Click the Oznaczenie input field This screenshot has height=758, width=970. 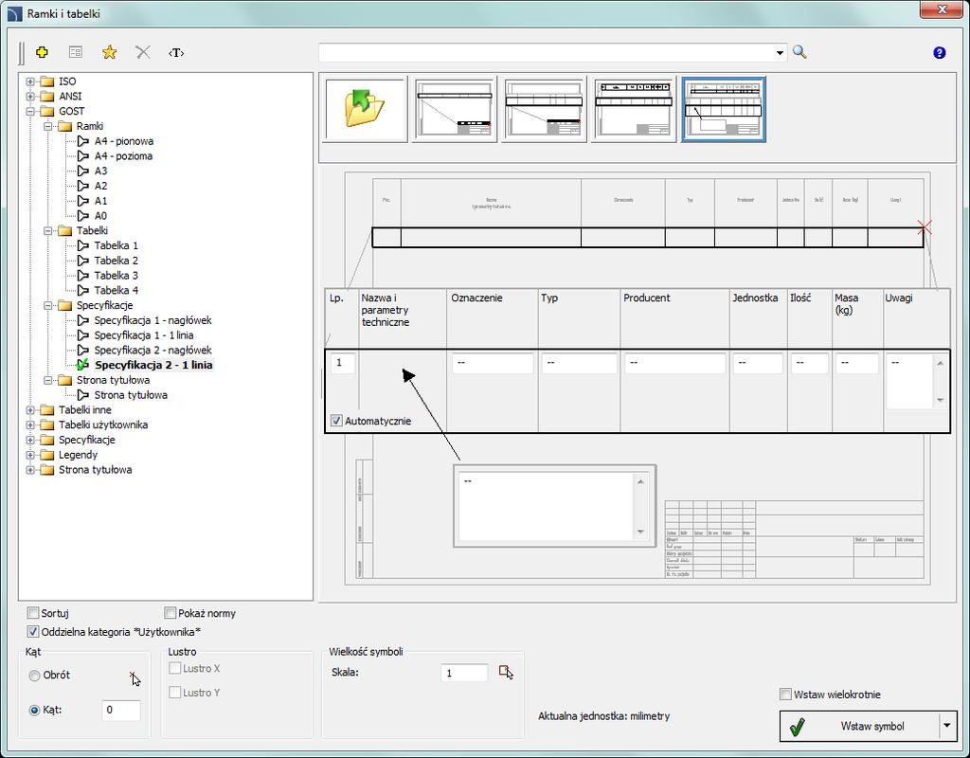(x=493, y=363)
